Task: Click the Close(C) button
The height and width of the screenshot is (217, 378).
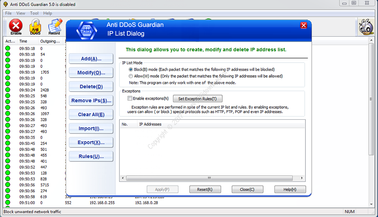Action: pyautogui.click(x=247, y=189)
